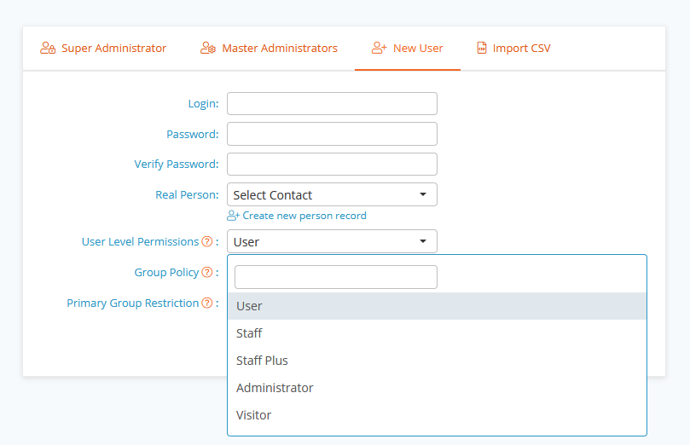Choose Staff Plus from permissions list

pyautogui.click(x=437, y=361)
